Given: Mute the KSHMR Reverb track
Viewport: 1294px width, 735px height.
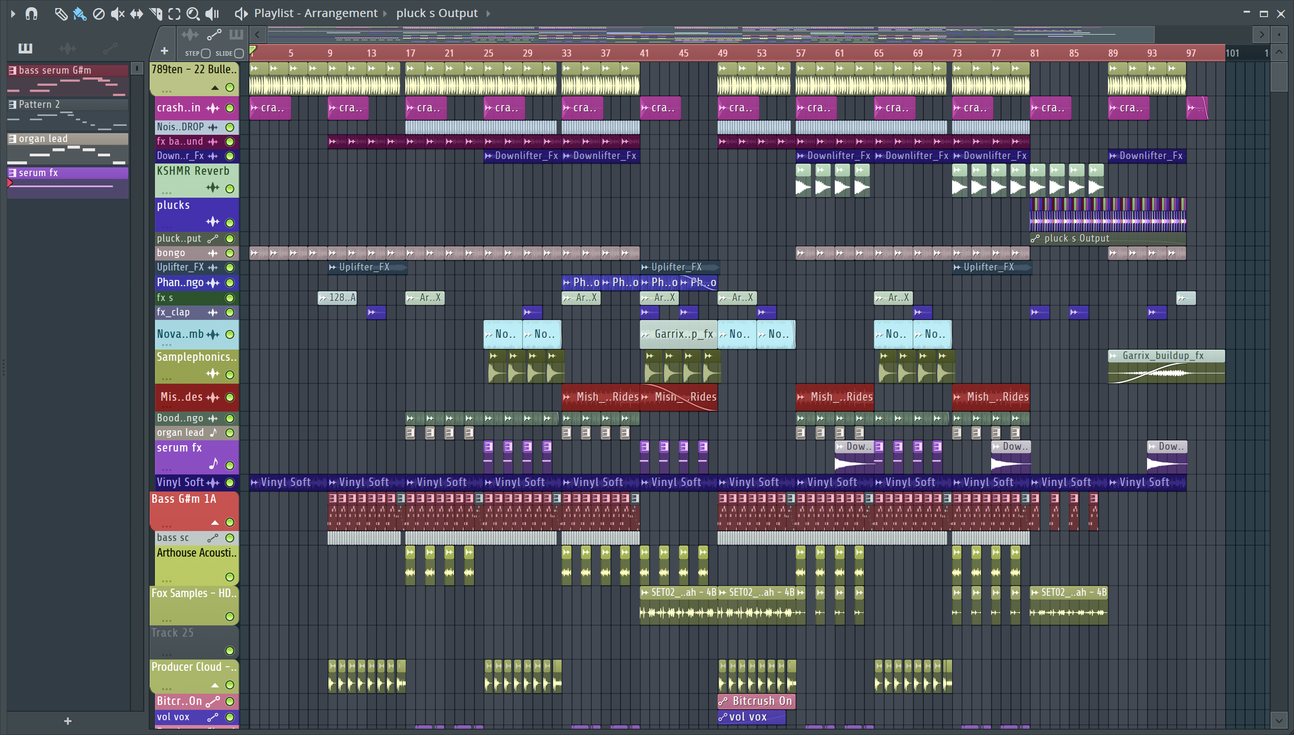Looking at the screenshot, I should click(x=230, y=189).
